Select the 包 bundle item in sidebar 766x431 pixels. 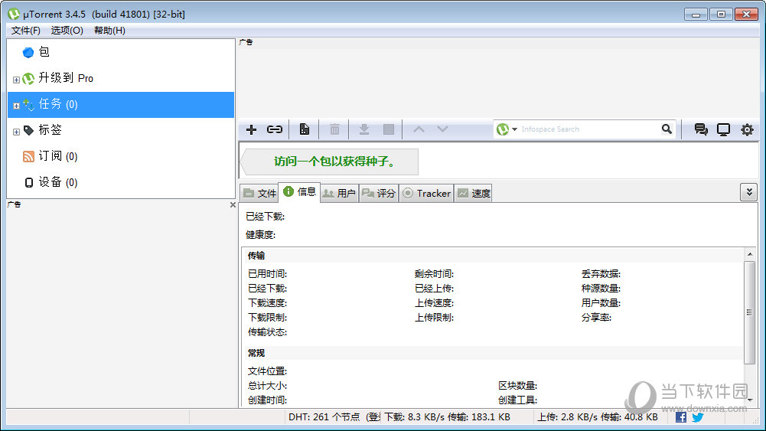(x=121, y=52)
